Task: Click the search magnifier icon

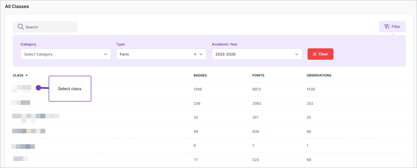Action: tap(21, 27)
